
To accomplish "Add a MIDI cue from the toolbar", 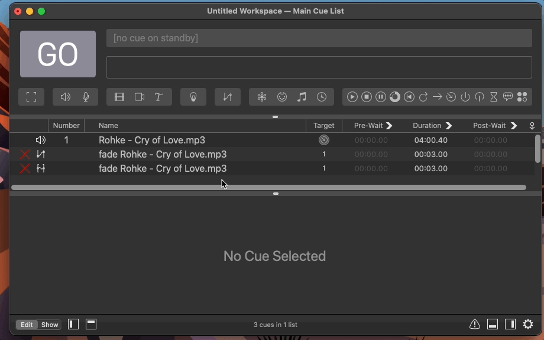I will (x=282, y=97).
